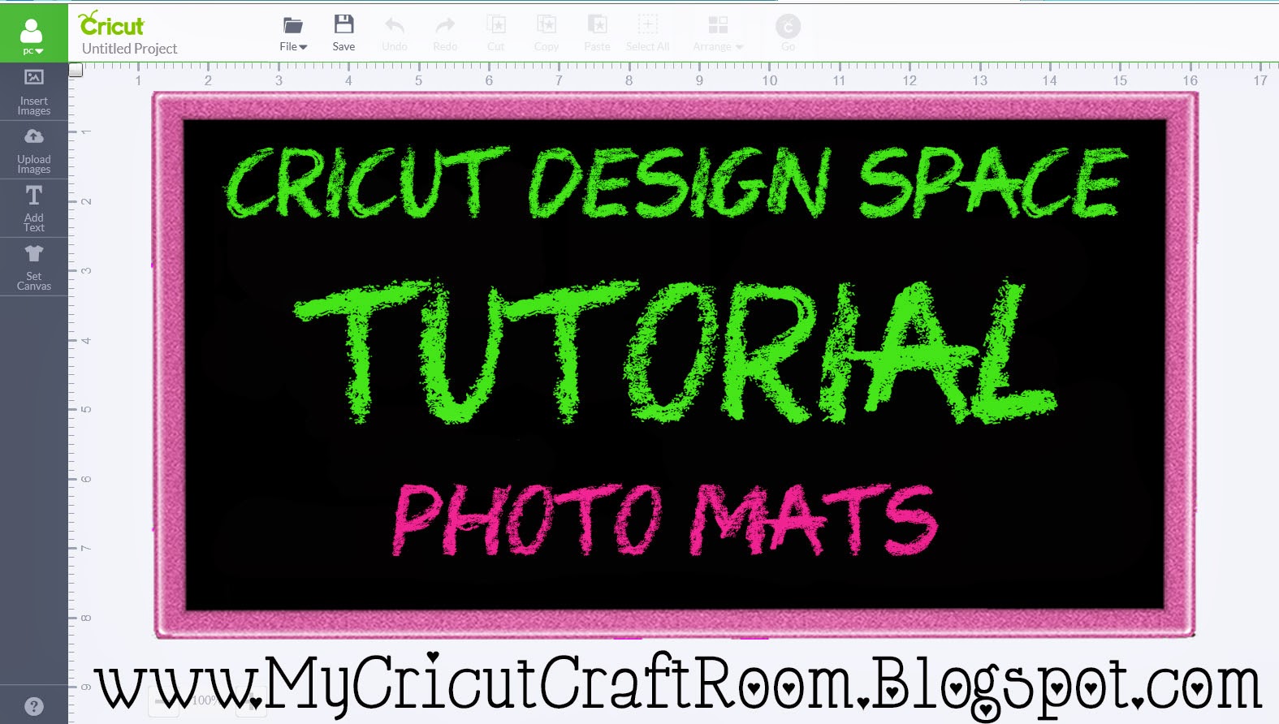The width and height of the screenshot is (1279, 724).
Task: Click the Cricut logo
Action: 112,24
